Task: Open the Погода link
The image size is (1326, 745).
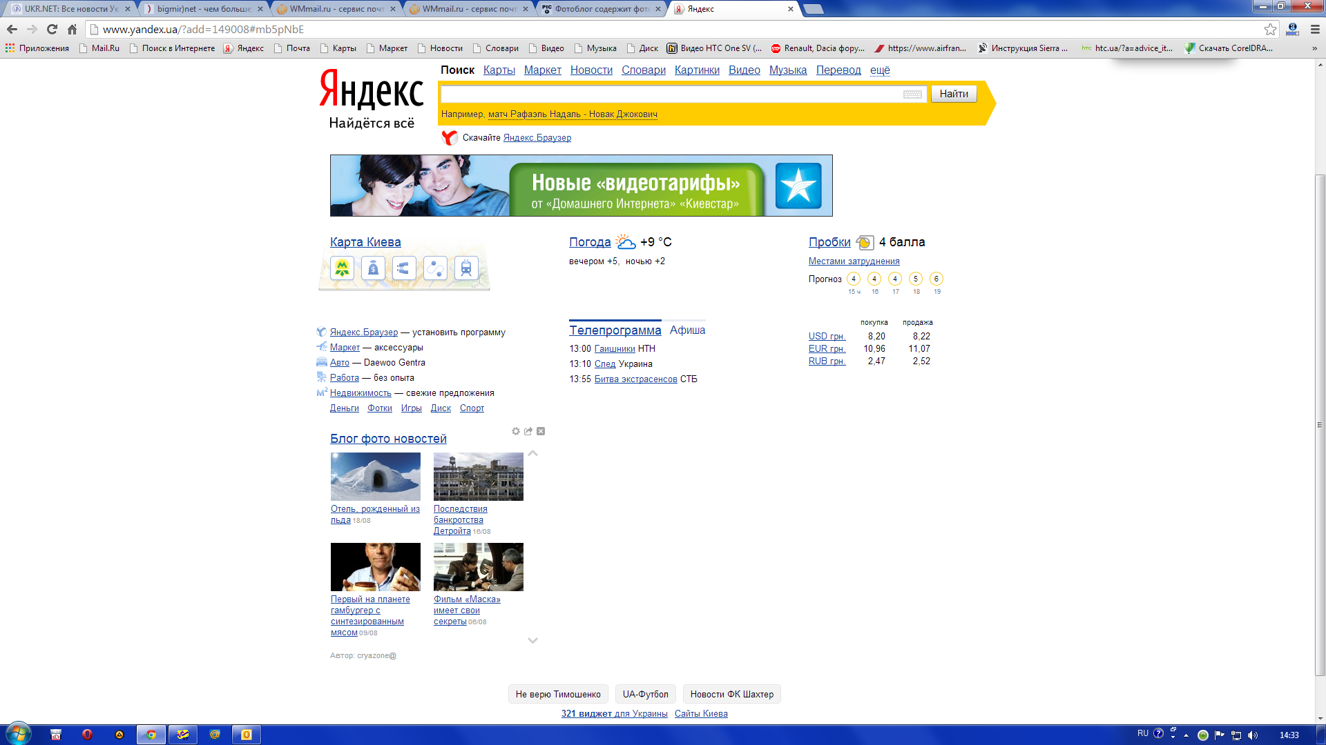Action: [590, 242]
